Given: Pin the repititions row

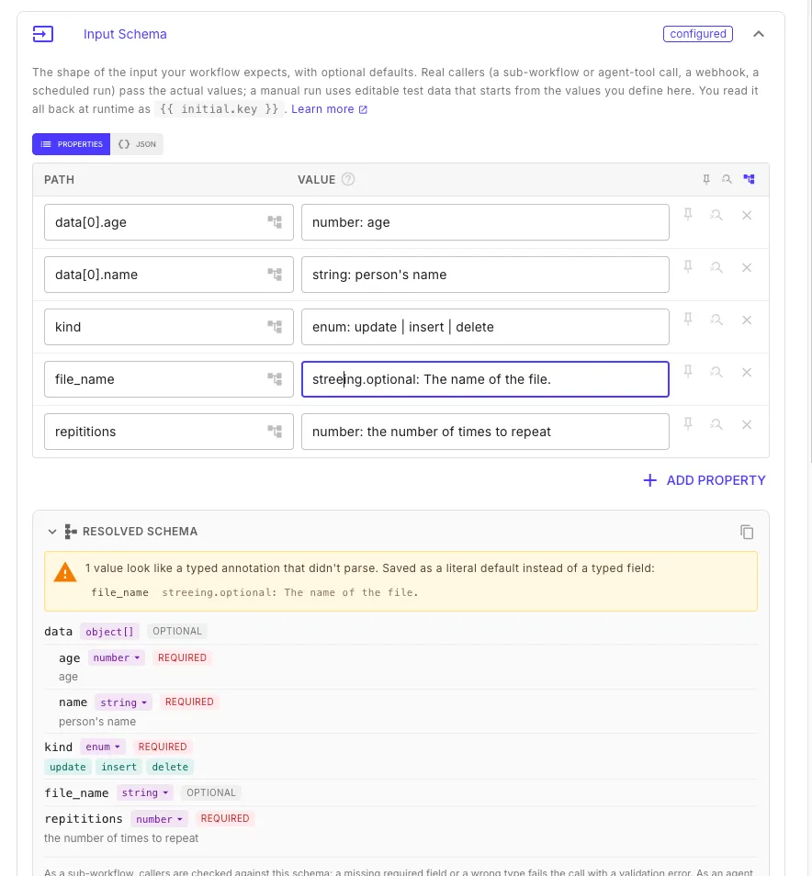Looking at the screenshot, I should (x=688, y=424).
